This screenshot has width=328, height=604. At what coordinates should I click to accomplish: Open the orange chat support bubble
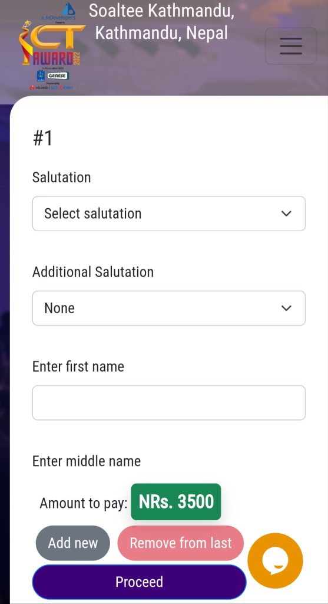click(276, 560)
